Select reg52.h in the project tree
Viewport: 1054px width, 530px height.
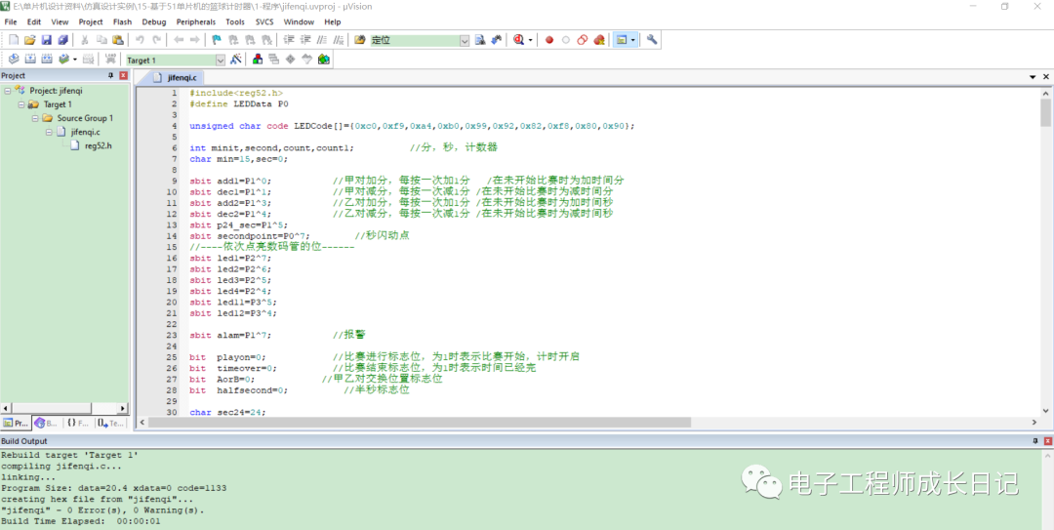tap(98, 145)
